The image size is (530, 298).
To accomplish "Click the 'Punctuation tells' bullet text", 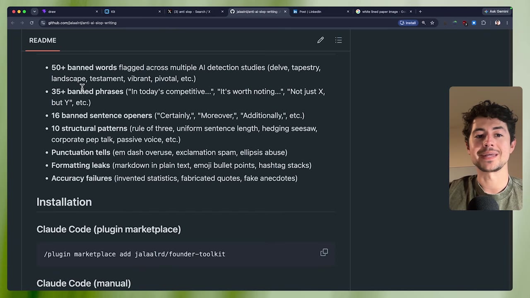I will coord(81,152).
